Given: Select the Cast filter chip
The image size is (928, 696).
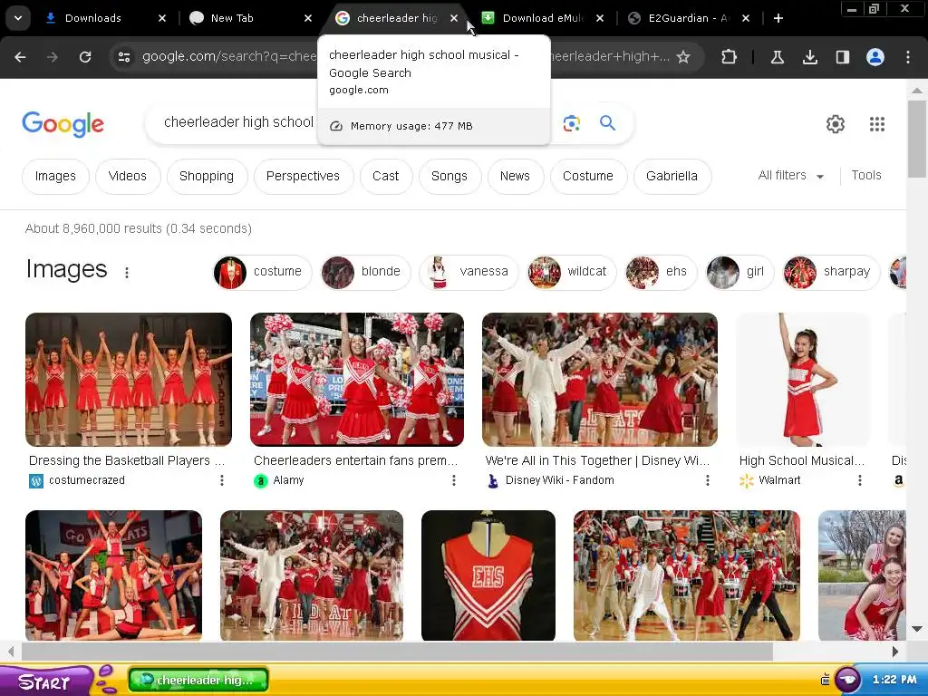Looking at the screenshot, I should coord(386,177).
